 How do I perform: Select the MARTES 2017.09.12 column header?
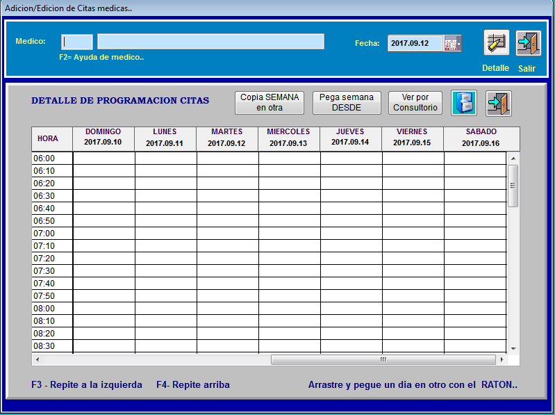(227, 139)
